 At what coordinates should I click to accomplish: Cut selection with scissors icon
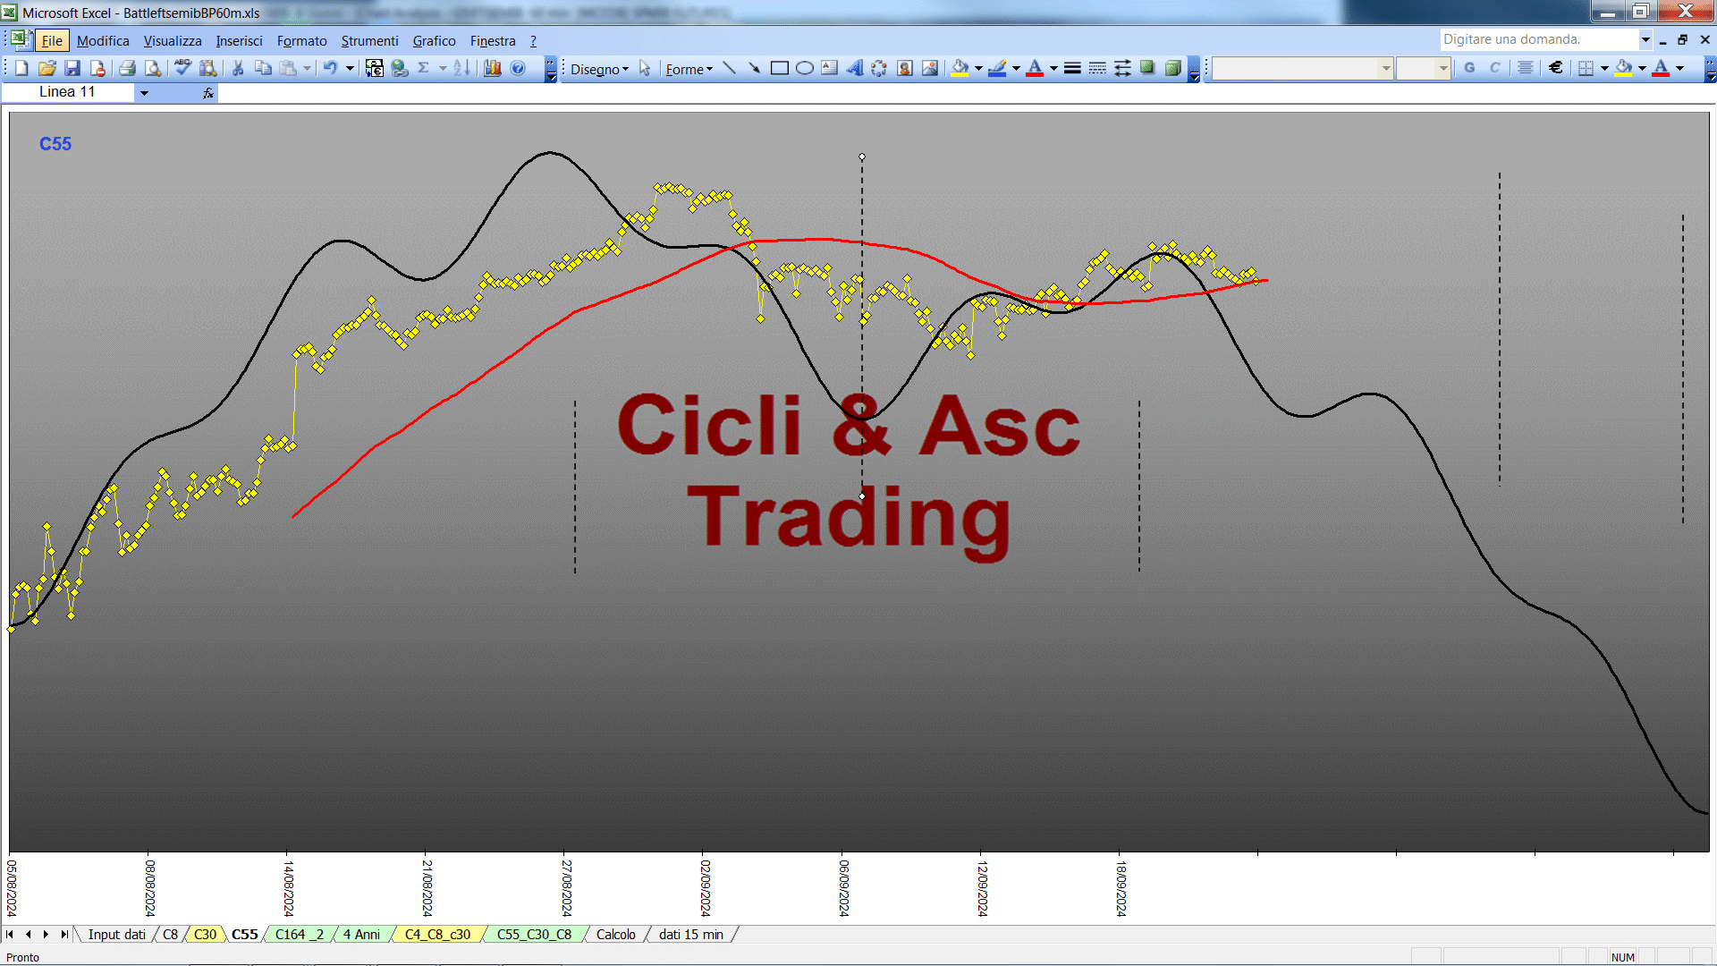tap(238, 68)
